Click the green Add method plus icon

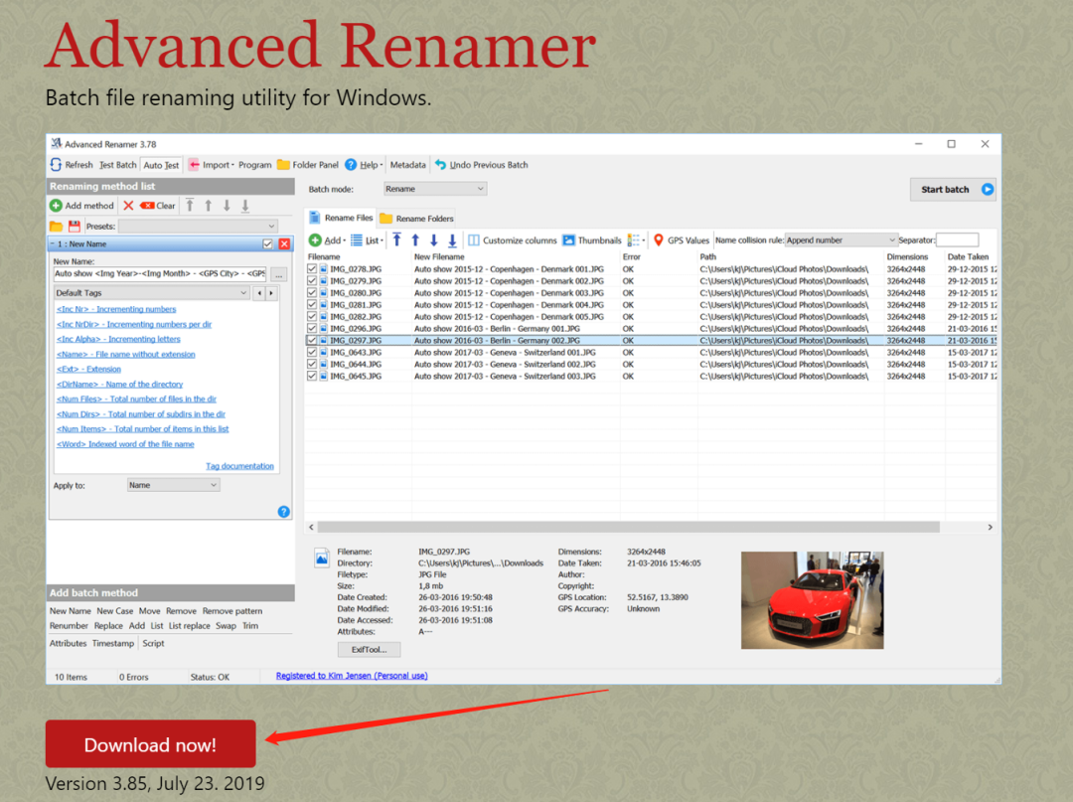point(56,206)
